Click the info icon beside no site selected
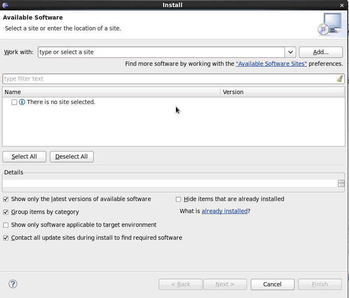 point(22,102)
